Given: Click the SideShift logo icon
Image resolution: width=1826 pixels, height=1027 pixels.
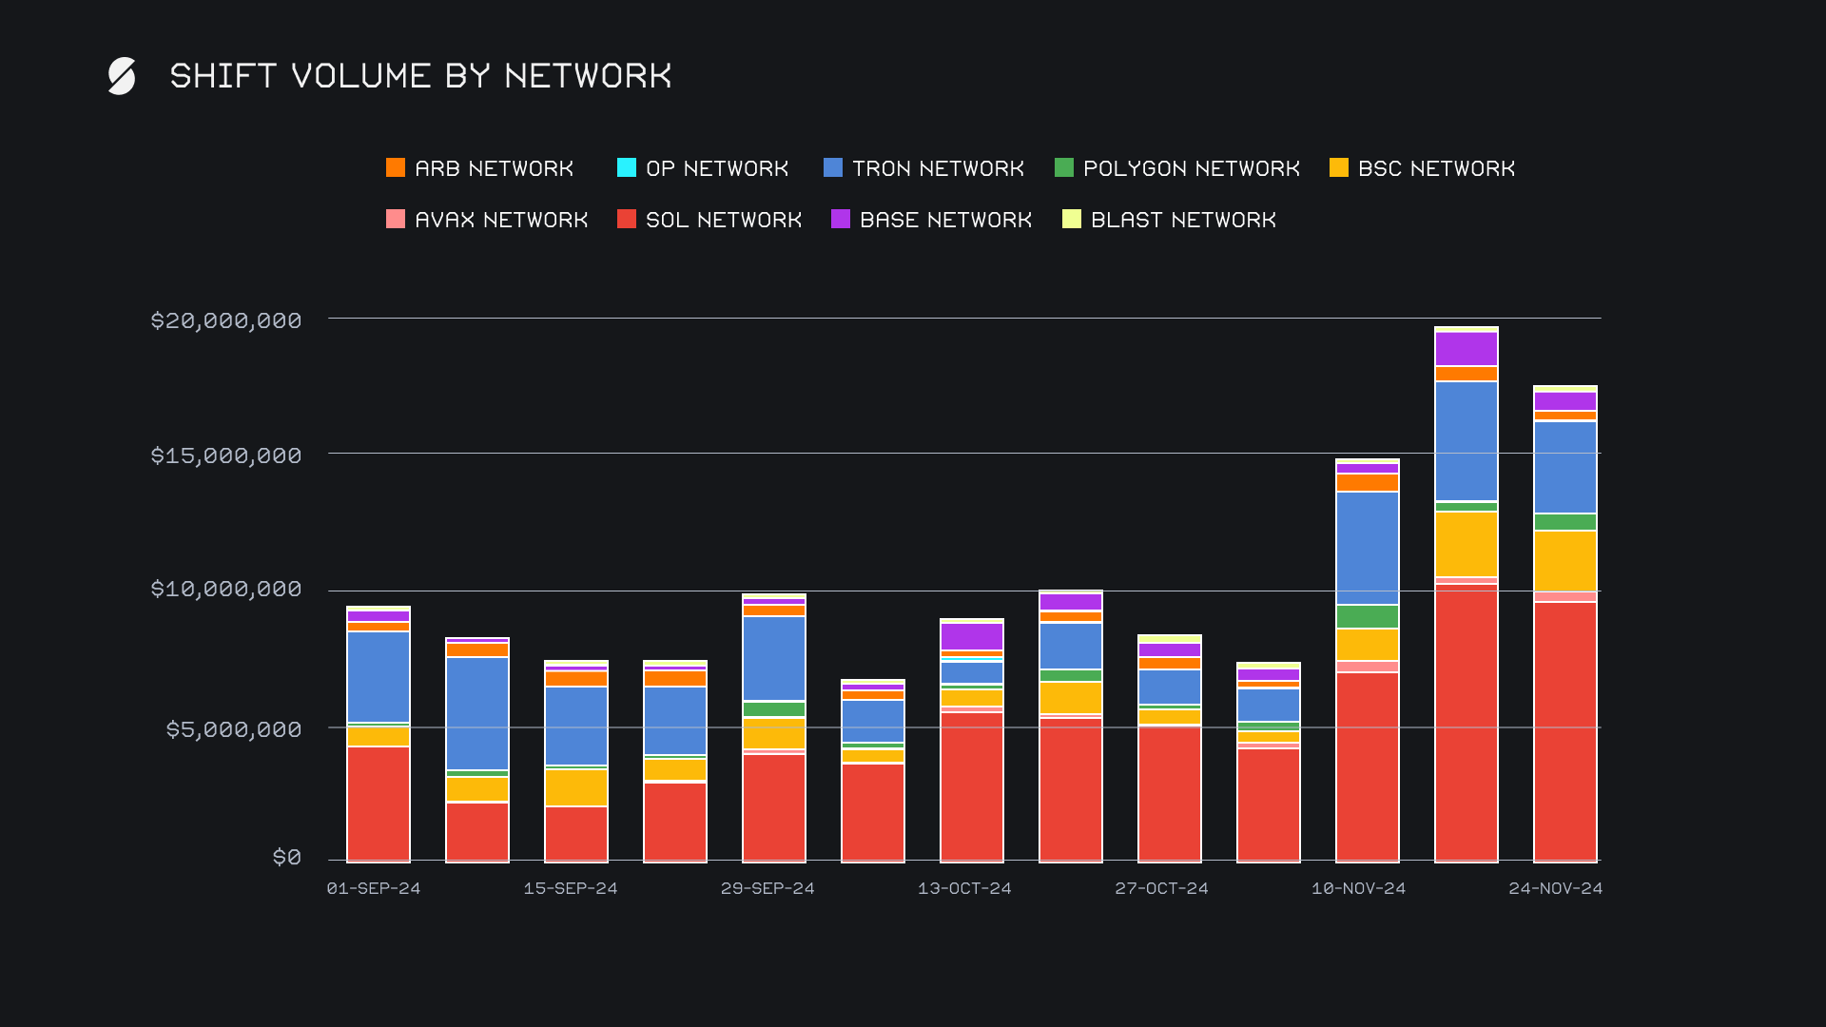Looking at the screenshot, I should click(x=122, y=76).
